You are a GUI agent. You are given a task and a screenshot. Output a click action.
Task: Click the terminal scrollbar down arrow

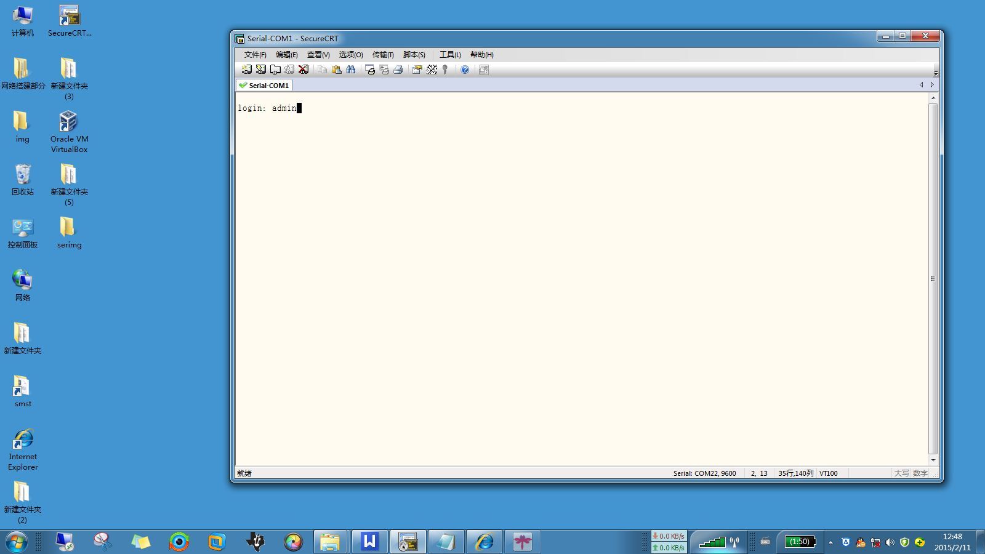tap(933, 460)
